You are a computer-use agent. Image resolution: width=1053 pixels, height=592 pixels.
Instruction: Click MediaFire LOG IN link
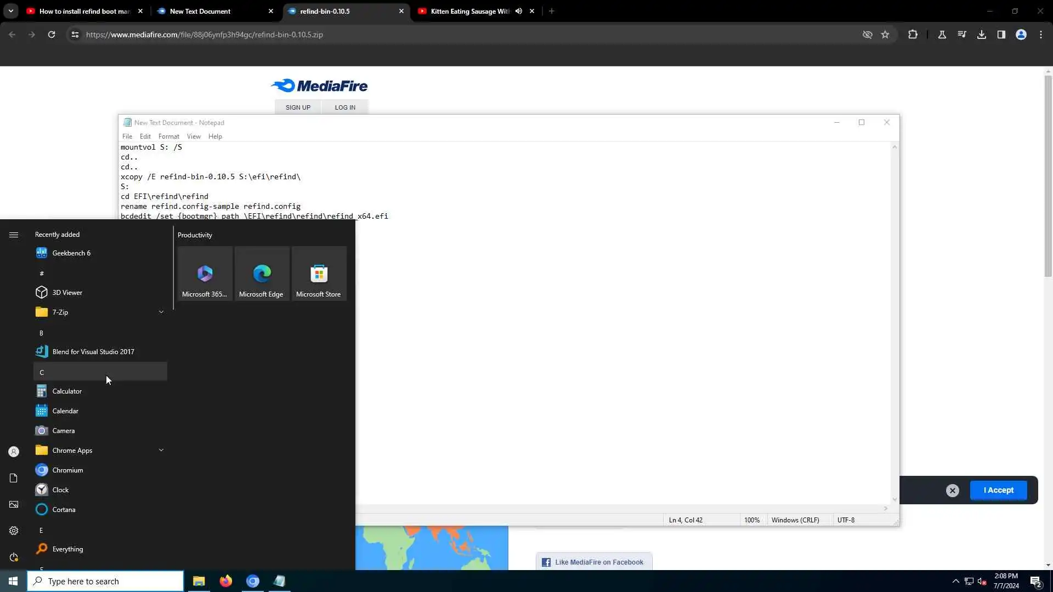pos(345,107)
